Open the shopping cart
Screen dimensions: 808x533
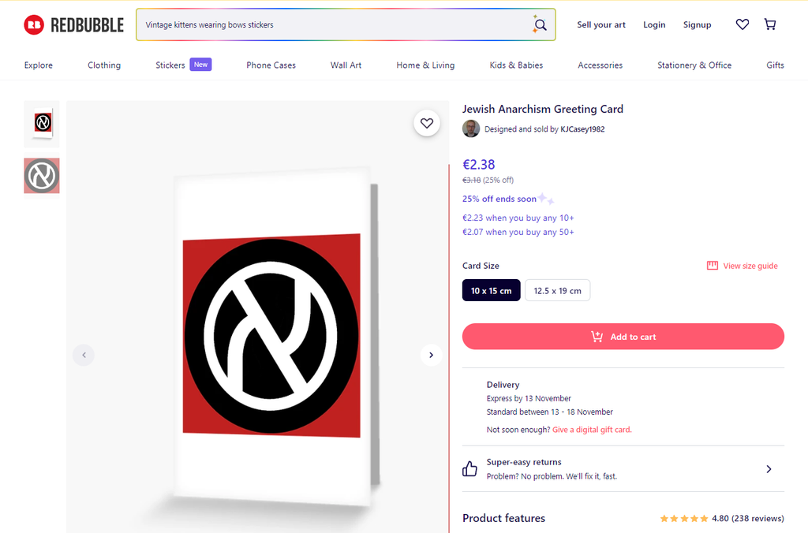(x=770, y=25)
